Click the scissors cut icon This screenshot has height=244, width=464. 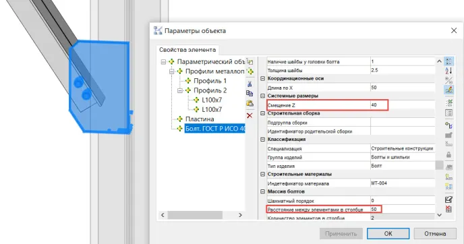(x=250, y=84)
